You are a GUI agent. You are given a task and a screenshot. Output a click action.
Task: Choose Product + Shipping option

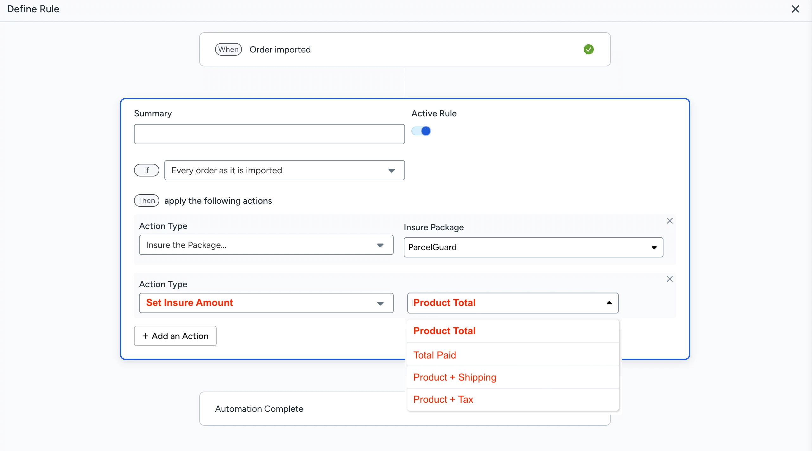513,377
